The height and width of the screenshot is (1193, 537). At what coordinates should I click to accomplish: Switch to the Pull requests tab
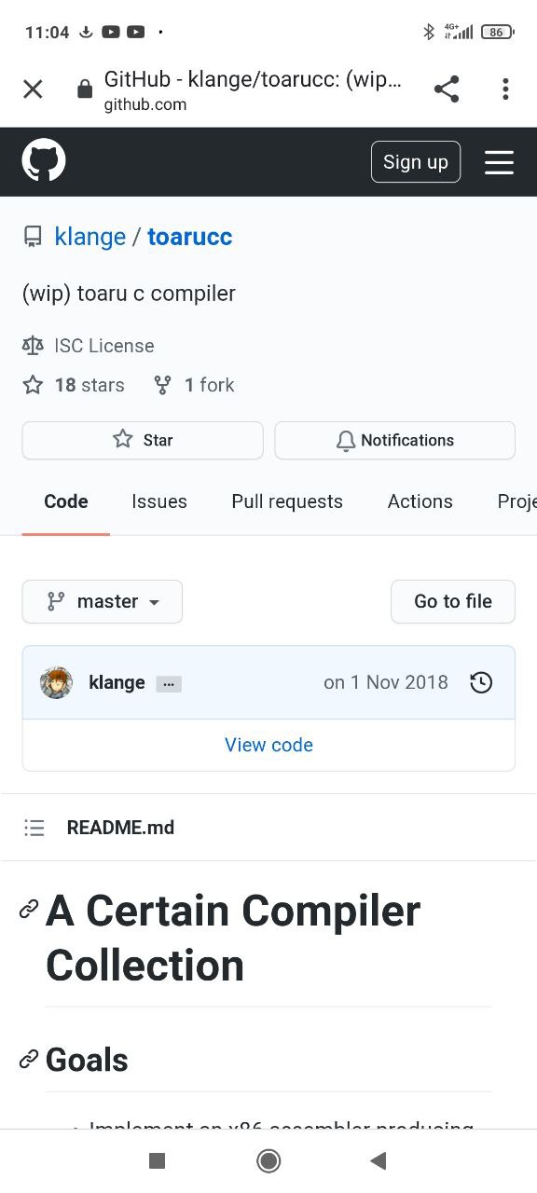pos(287,501)
